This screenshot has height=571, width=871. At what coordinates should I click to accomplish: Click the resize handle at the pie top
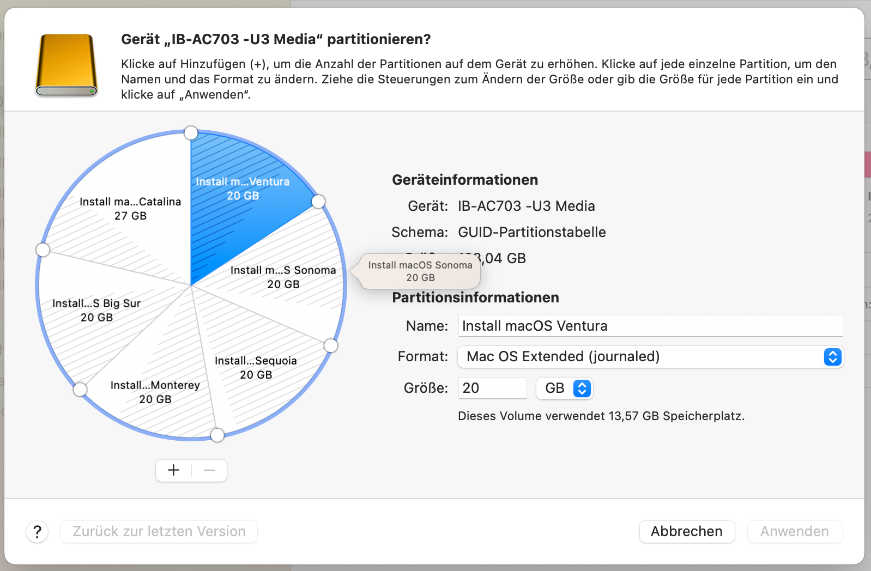tap(191, 133)
